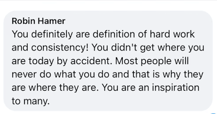The width and height of the screenshot is (217, 114).
Task: Click the word "today" in the comment
Action: [41, 61]
